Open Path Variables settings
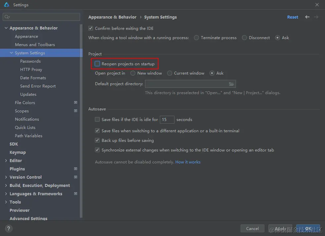Viewport: 325px width, 236px height. (x=28, y=136)
